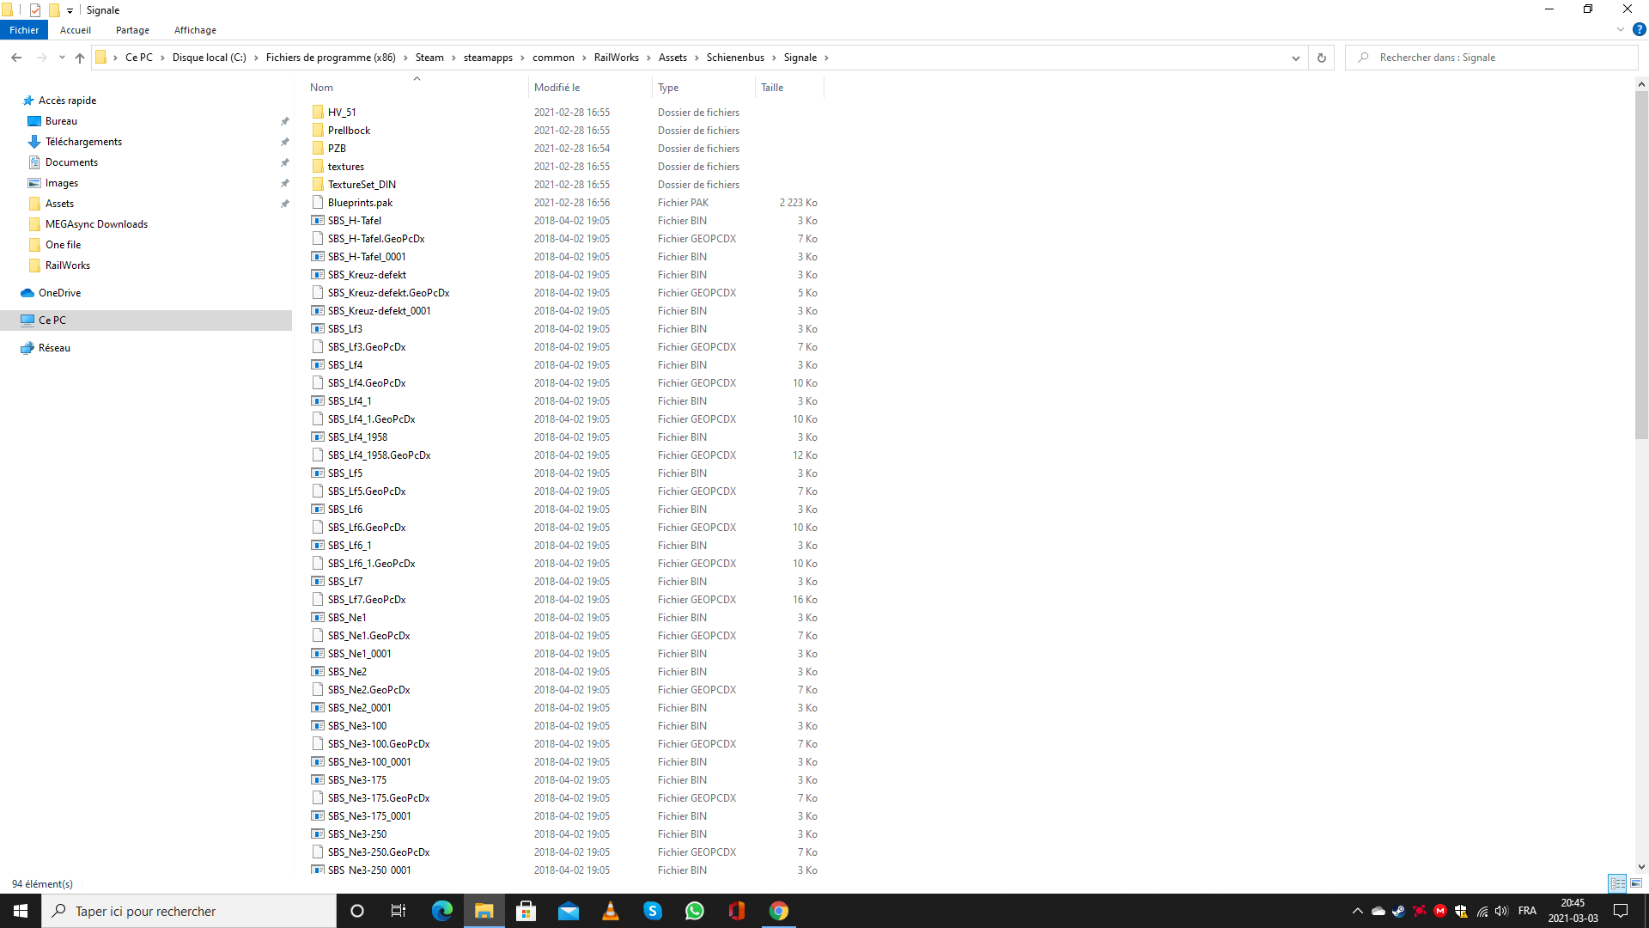The image size is (1649, 928).
Task: Open the Affichage ribbon tab
Action: (195, 30)
